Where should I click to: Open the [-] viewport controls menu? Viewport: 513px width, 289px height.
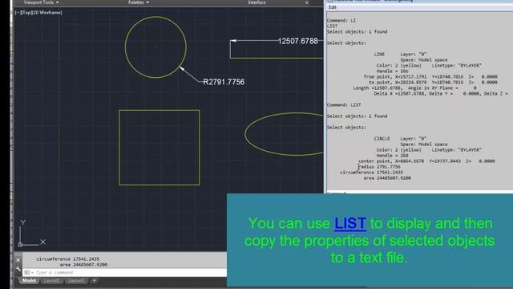[18, 13]
